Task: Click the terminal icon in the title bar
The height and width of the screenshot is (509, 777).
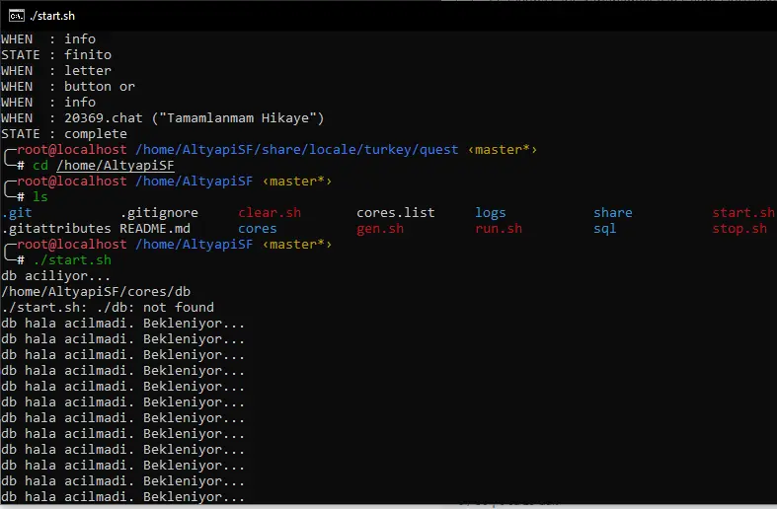Action: pos(17,16)
